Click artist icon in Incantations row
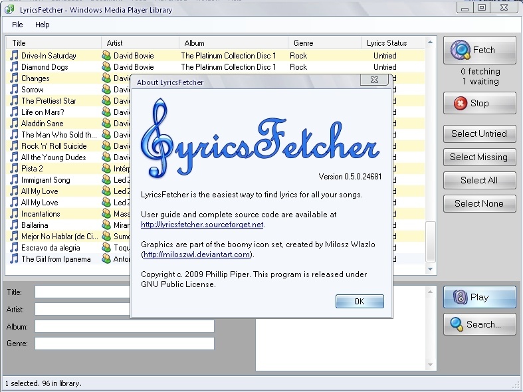Screen dimensions: 523x392 tap(106, 214)
